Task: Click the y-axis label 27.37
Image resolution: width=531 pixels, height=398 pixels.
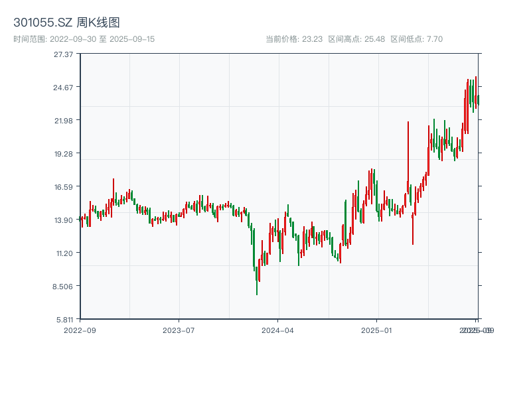Action: click(x=63, y=54)
